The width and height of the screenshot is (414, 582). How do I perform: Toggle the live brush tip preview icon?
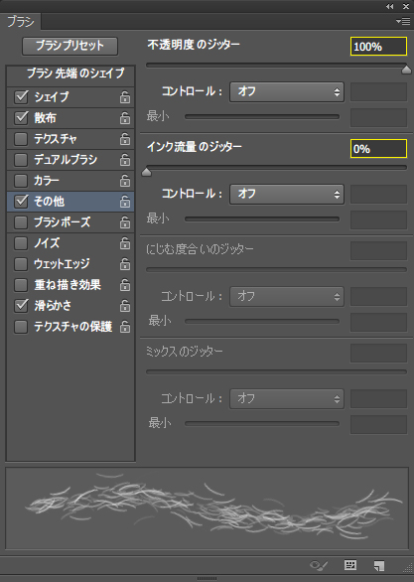coord(319,566)
